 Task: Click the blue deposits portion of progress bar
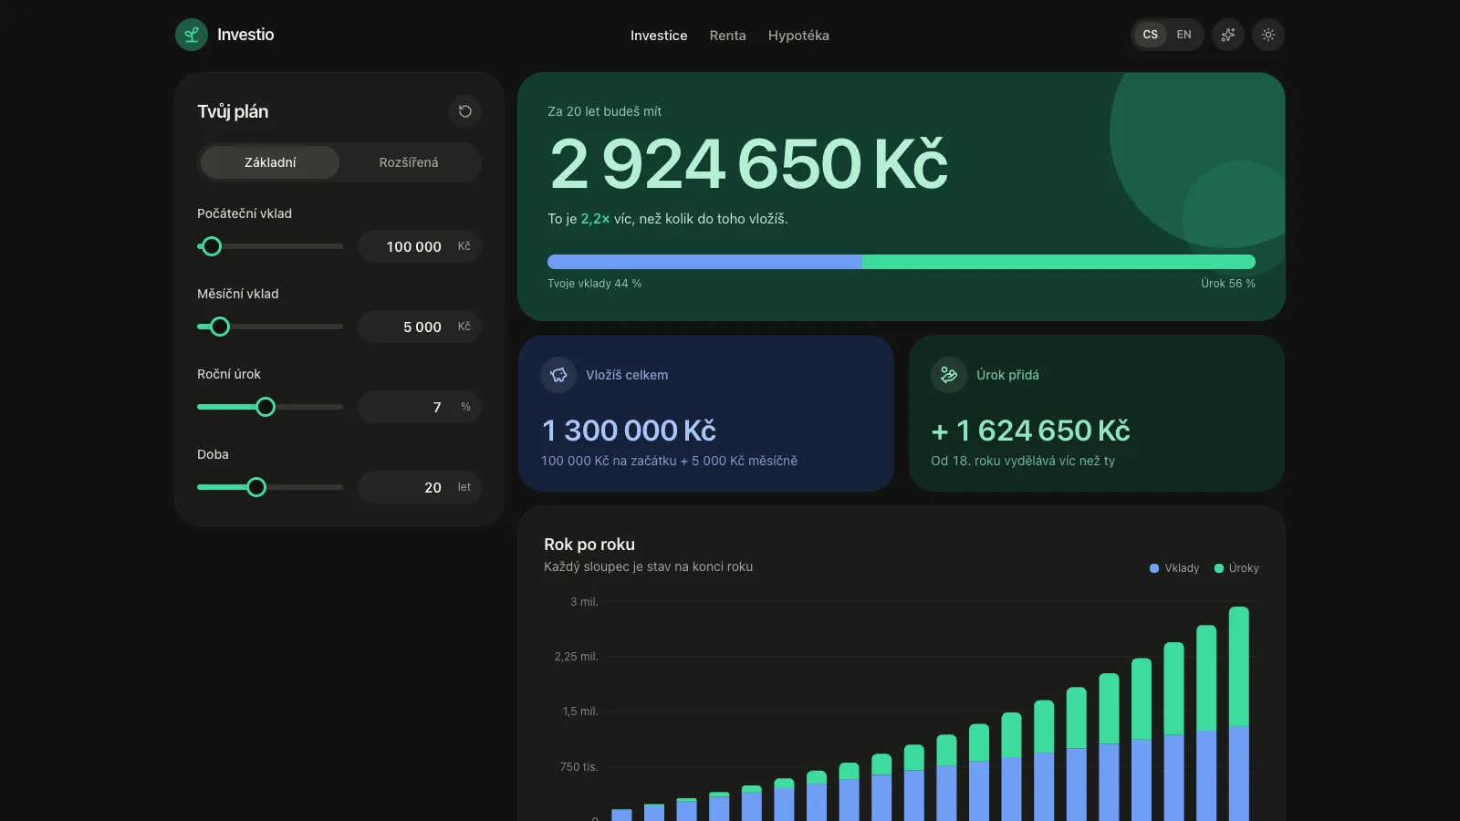[x=704, y=262]
